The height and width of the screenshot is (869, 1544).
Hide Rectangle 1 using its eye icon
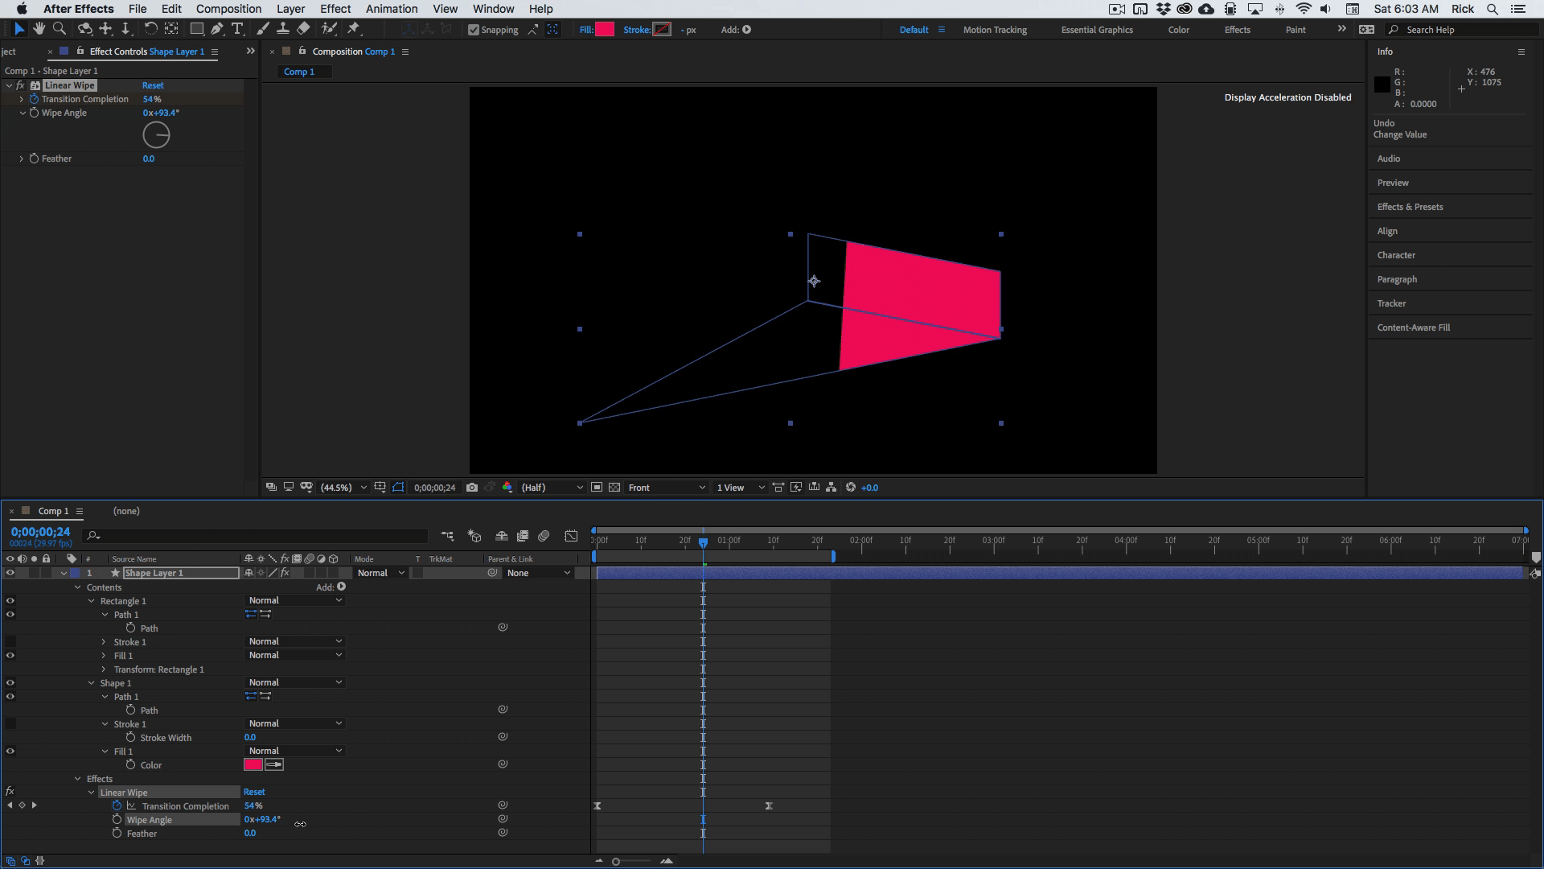click(10, 601)
